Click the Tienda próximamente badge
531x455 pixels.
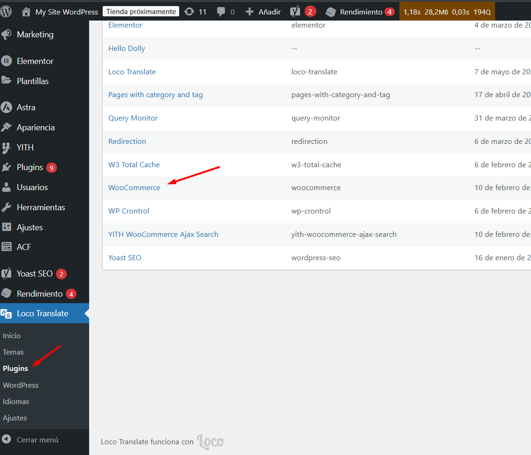pyautogui.click(x=141, y=12)
